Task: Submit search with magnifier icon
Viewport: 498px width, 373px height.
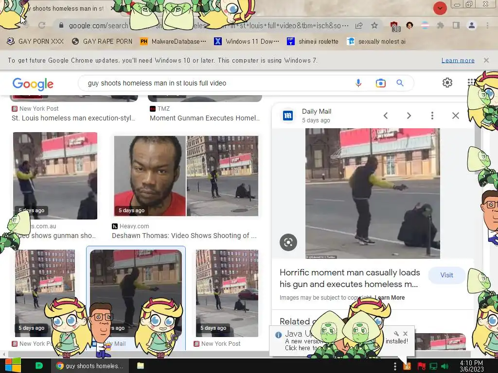Action: pos(400,83)
